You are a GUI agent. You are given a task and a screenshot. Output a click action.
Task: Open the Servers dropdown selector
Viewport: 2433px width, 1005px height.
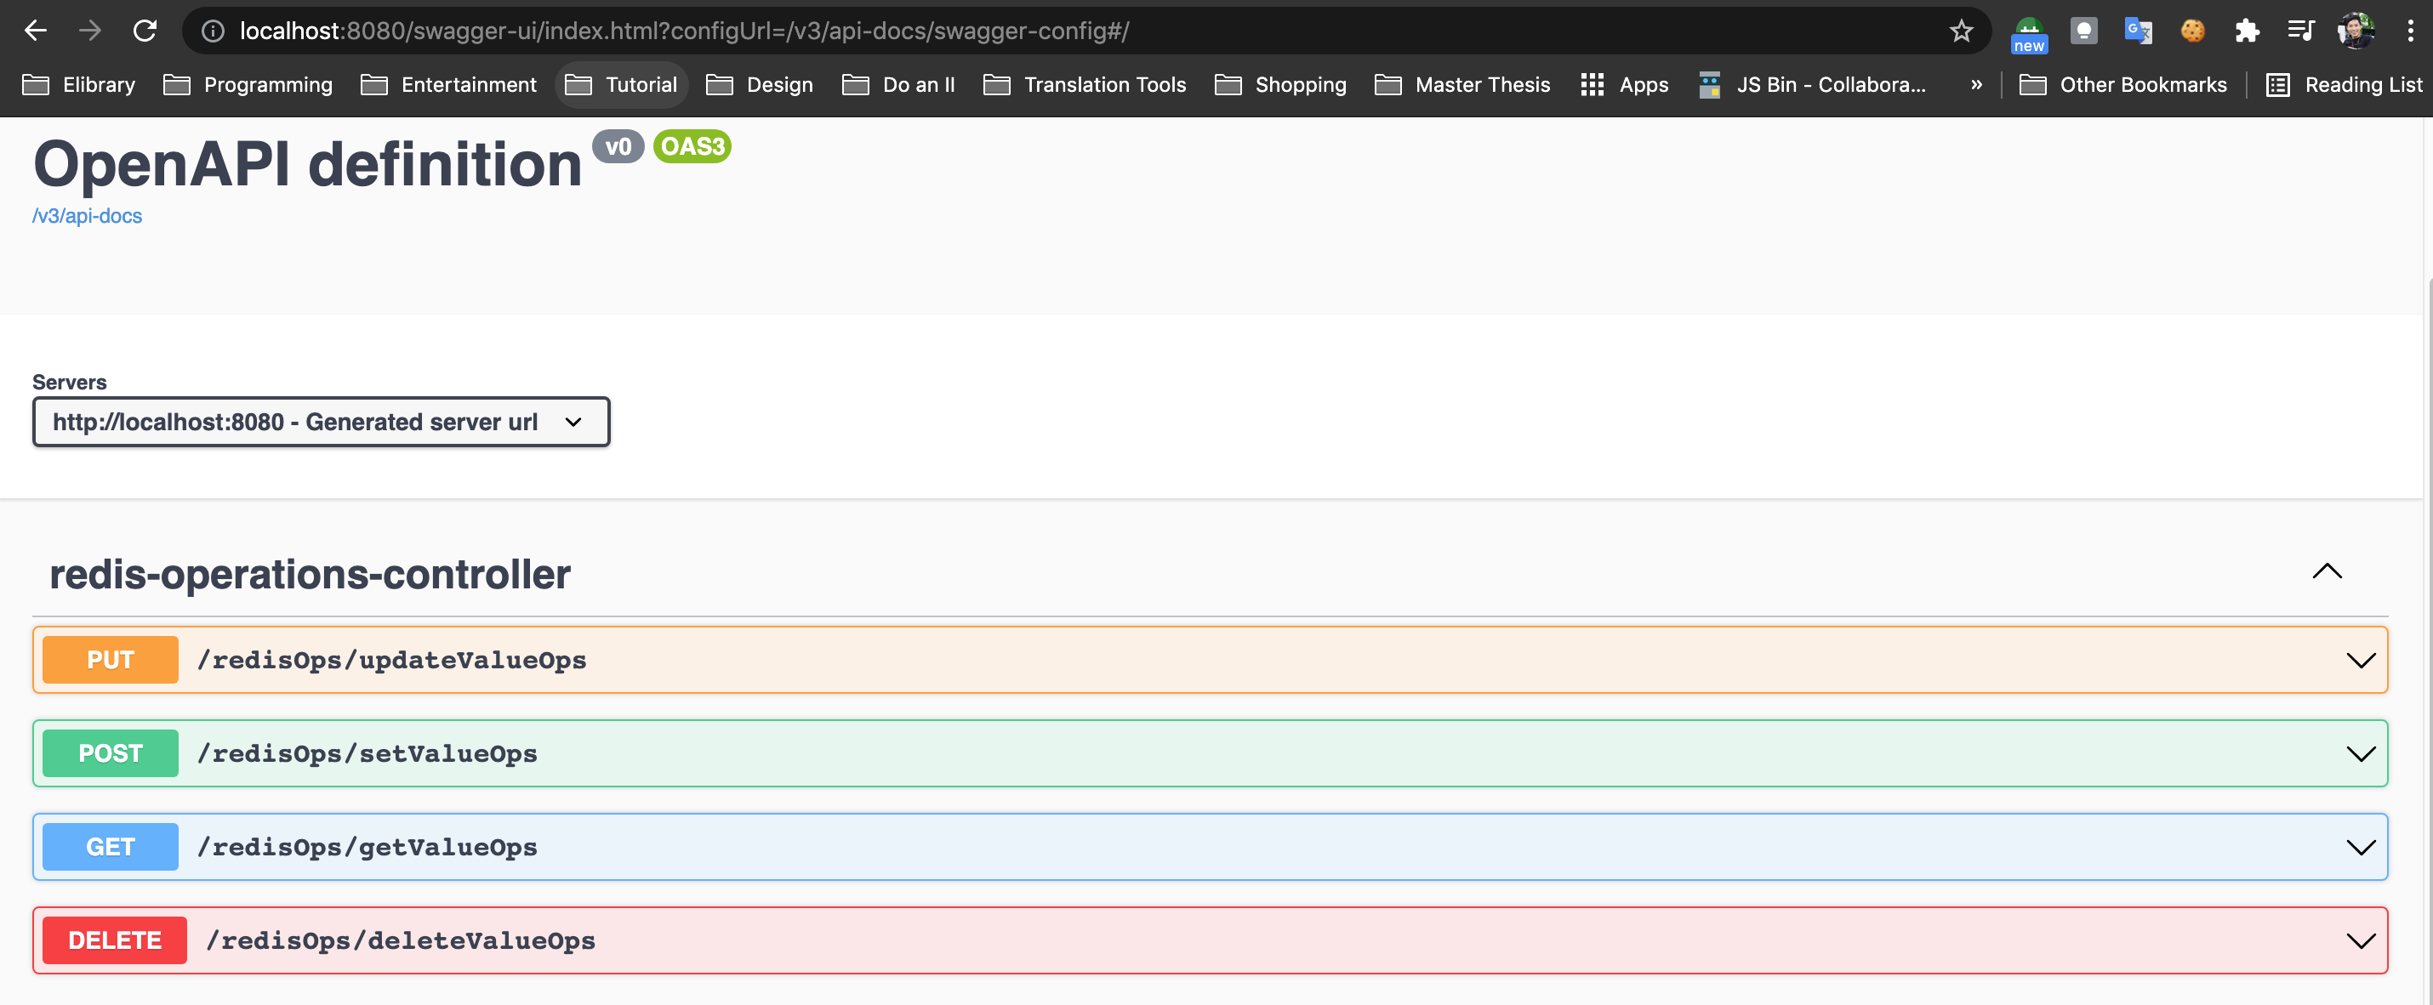(x=321, y=422)
